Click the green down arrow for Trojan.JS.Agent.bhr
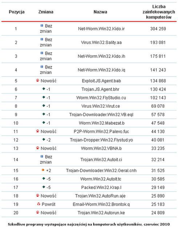This screenshot has height=228, width=178. pos(44,89)
